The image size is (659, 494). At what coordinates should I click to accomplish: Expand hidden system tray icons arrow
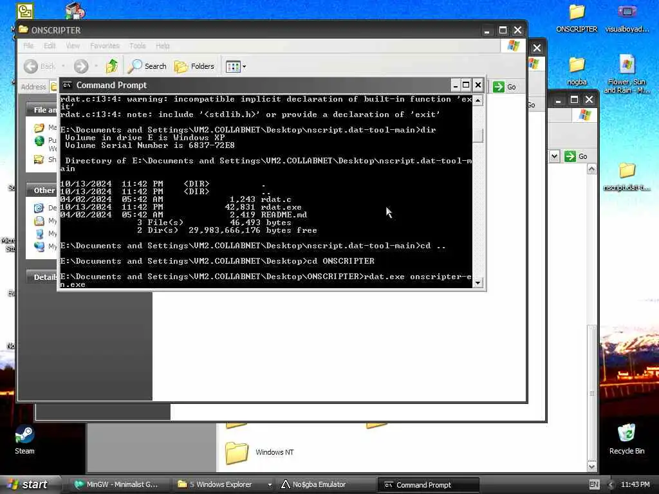[x=611, y=484]
